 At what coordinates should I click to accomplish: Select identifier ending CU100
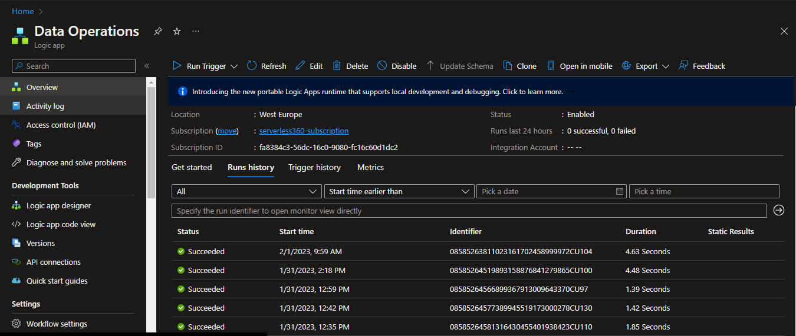pyautogui.click(x=521, y=270)
